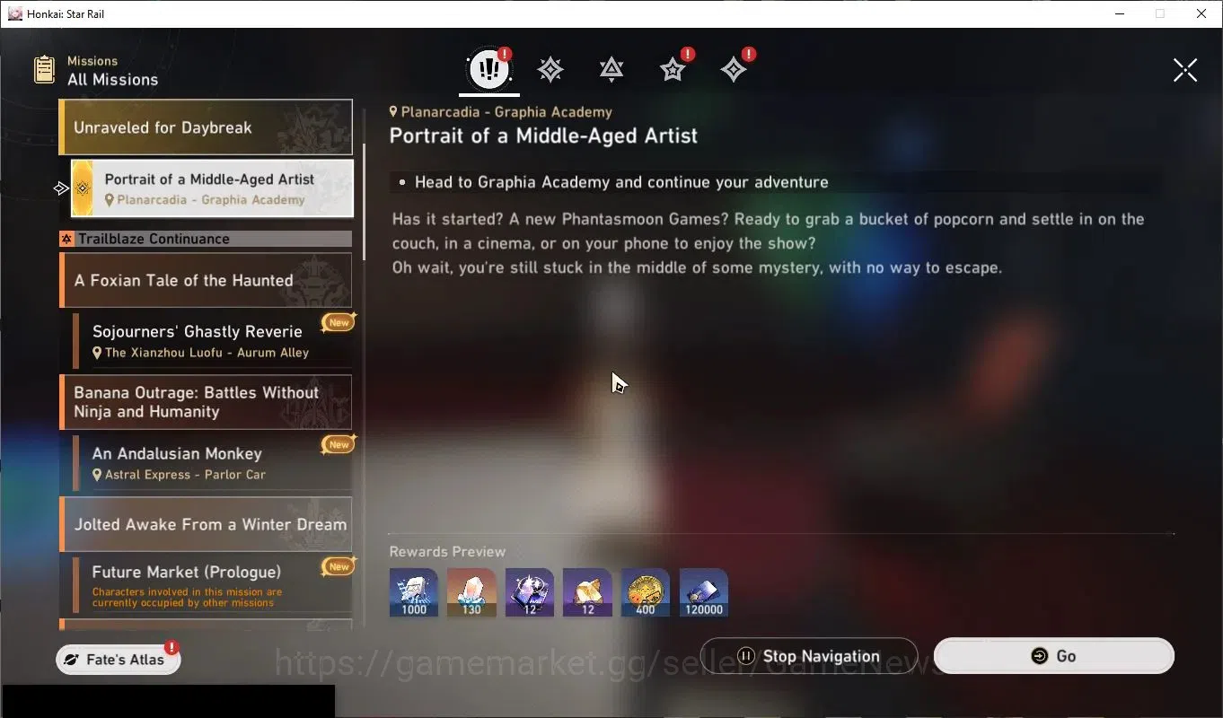Click 'Head to Graphia Academy' objective text
The image size is (1223, 718).
pyautogui.click(x=621, y=182)
